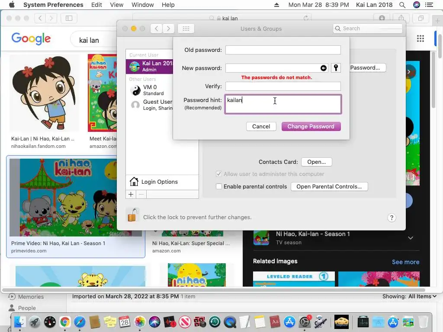This screenshot has width=443, height=332.
Task: Click the Safari horizontal scrollbar
Action: click(214, 290)
